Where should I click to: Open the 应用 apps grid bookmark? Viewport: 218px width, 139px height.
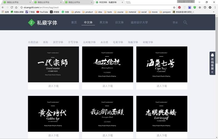coord(5,12)
